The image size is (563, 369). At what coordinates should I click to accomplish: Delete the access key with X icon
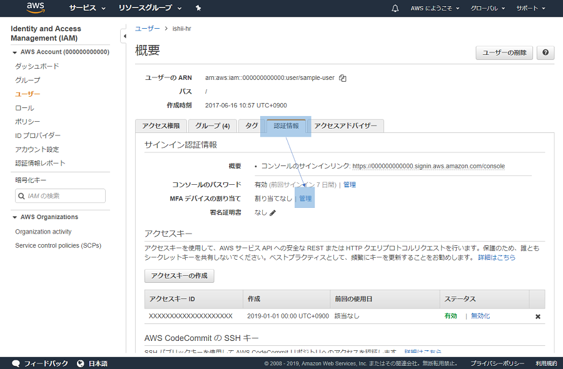click(x=538, y=317)
